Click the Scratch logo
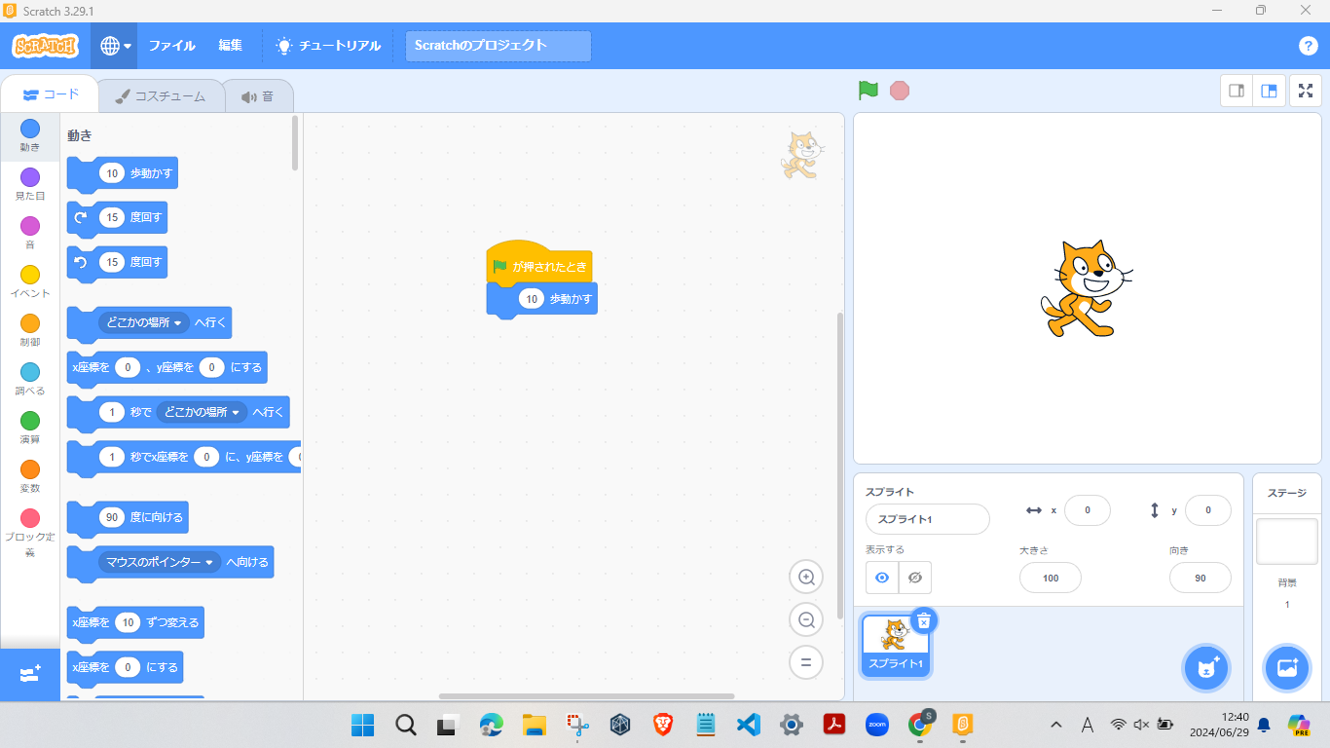The image size is (1330, 748). pyautogui.click(x=45, y=46)
